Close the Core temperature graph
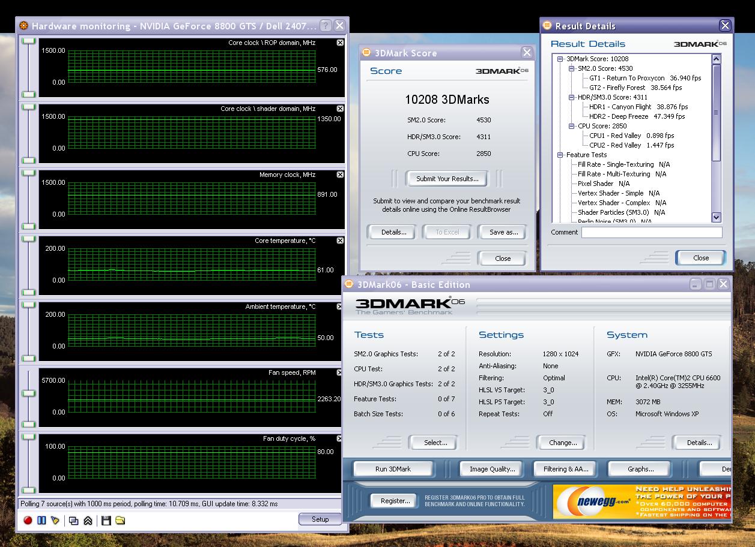 pos(341,241)
